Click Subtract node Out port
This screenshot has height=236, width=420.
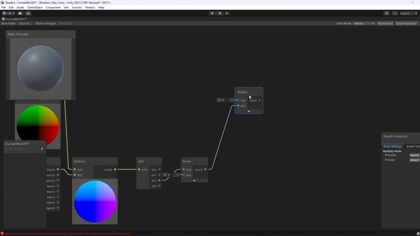point(115,169)
